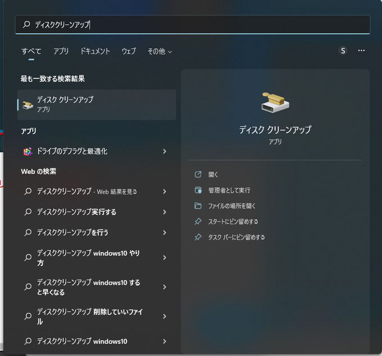Click the pin icon beside タスク バーにピン留めする

(198, 237)
